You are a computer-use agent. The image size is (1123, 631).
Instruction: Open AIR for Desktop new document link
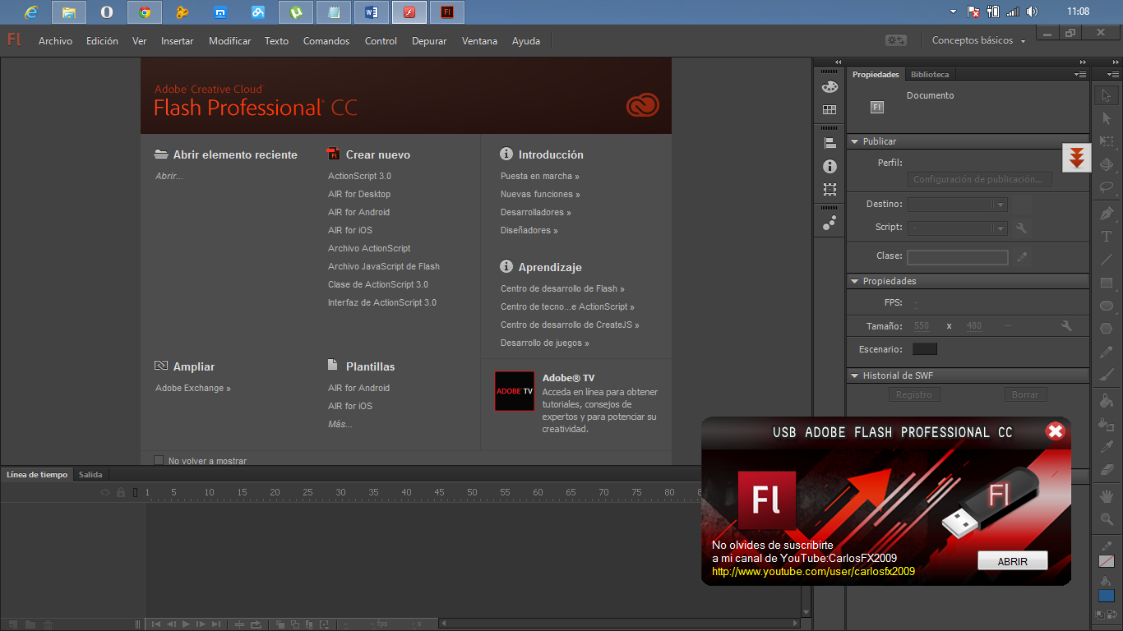[x=359, y=194]
